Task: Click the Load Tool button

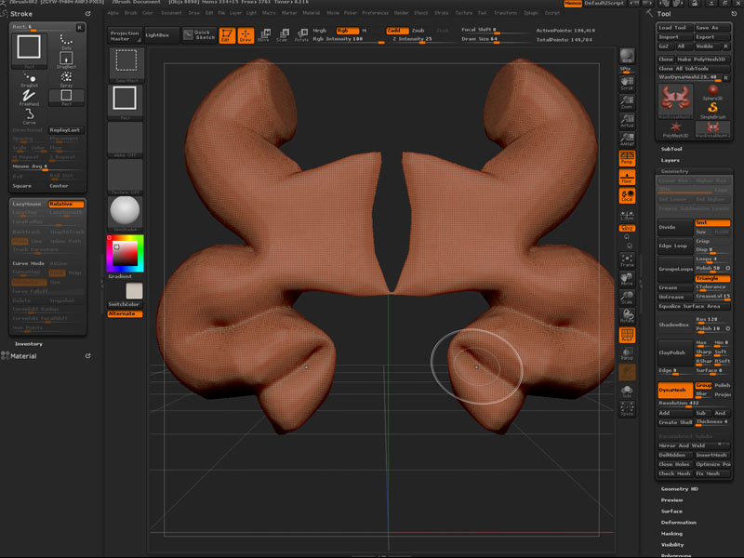Action: [675, 28]
